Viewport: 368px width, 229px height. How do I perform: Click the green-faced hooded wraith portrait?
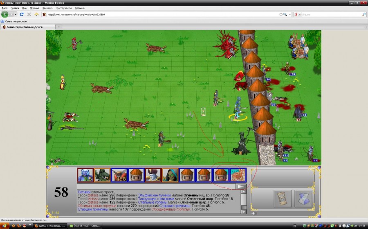click(170, 175)
